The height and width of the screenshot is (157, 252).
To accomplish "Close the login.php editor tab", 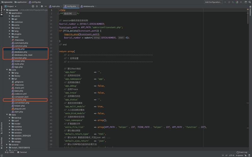I will pos(61,6).
